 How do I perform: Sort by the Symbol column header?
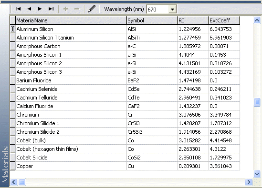coord(152,20)
